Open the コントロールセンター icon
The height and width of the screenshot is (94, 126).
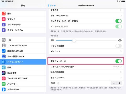(x=4, y=45)
